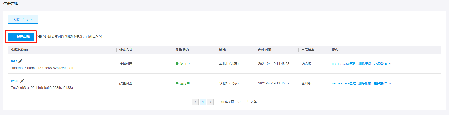
Task: Click the green running status dot for test
Action: 177,64
